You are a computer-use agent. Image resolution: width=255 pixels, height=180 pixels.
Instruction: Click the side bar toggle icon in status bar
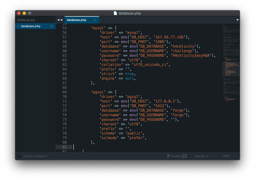coord(19,156)
